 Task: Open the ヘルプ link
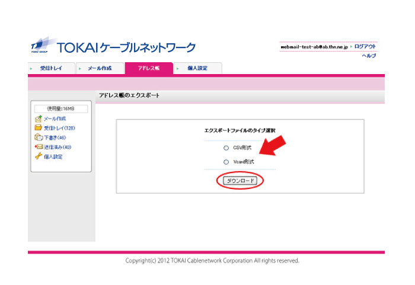coord(369,56)
